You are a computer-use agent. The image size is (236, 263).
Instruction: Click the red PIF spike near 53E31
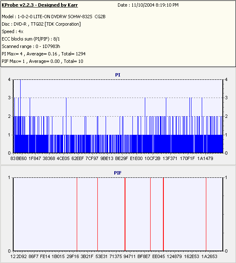98,214
